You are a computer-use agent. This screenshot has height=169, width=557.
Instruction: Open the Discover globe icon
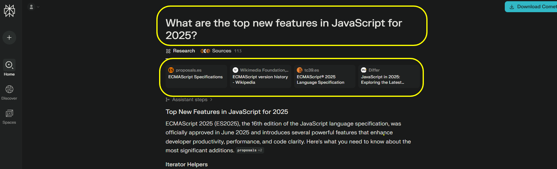pyautogui.click(x=9, y=89)
